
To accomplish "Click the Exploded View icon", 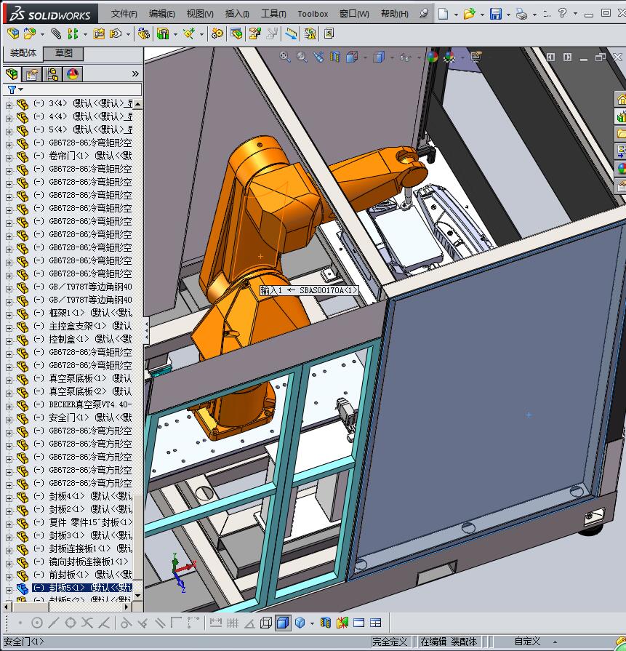I will click(254, 33).
